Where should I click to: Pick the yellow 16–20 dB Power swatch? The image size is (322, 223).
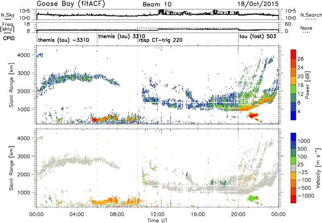[293, 81]
